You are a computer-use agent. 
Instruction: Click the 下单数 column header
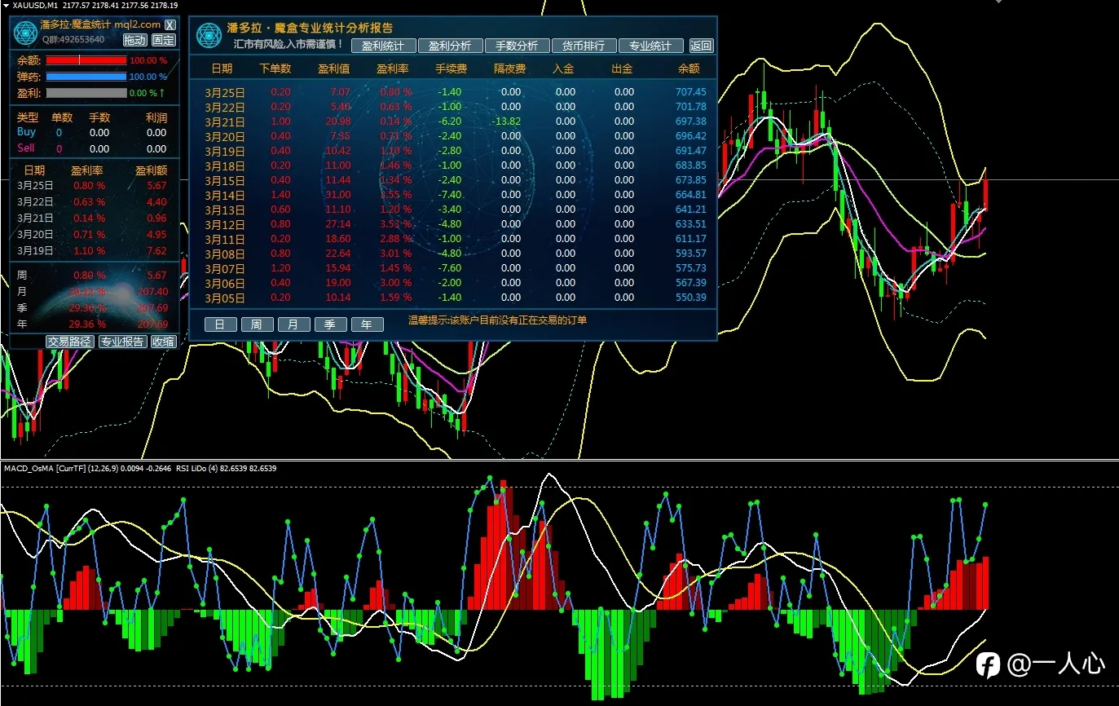(275, 68)
